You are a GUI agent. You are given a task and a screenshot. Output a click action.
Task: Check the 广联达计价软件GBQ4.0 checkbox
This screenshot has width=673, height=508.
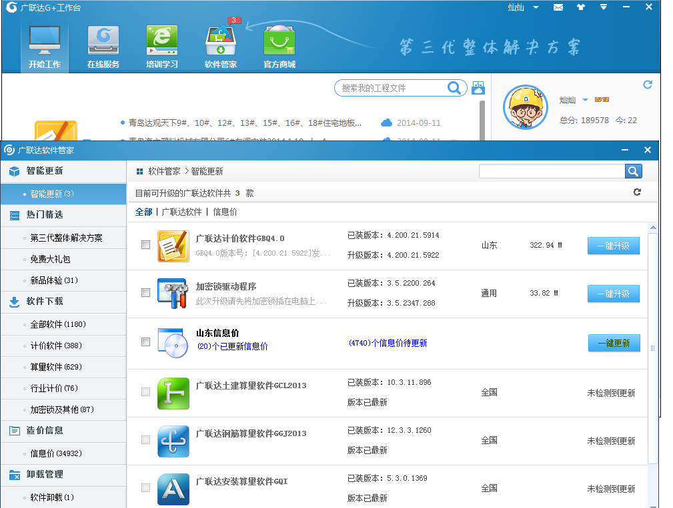coord(146,245)
